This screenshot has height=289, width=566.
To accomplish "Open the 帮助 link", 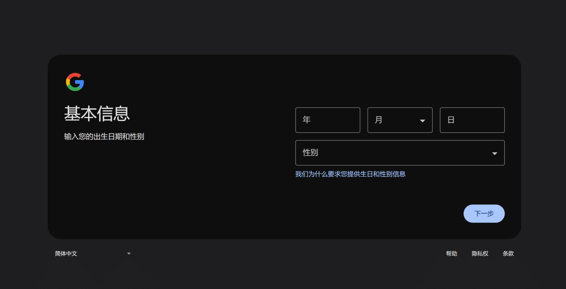I will [x=451, y=253].
